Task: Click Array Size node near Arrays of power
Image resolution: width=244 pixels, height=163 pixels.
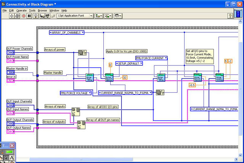Action: [82, 53]
